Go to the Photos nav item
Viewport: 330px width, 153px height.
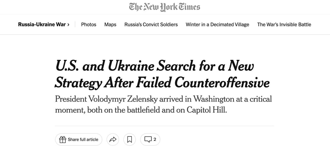point(89,24)
